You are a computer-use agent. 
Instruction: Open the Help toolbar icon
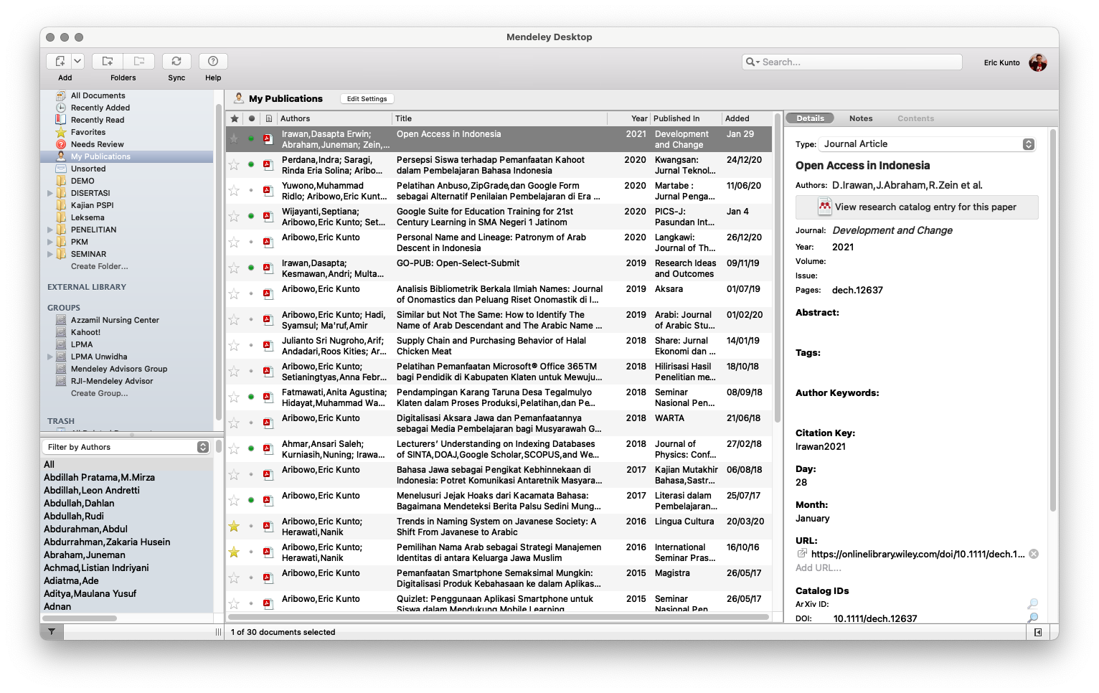[213, 62]
